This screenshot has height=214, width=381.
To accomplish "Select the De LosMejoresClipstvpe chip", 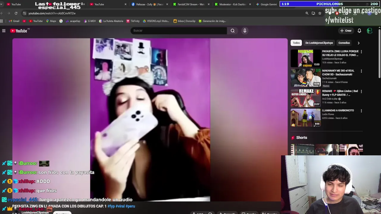I will coord(319,43).
